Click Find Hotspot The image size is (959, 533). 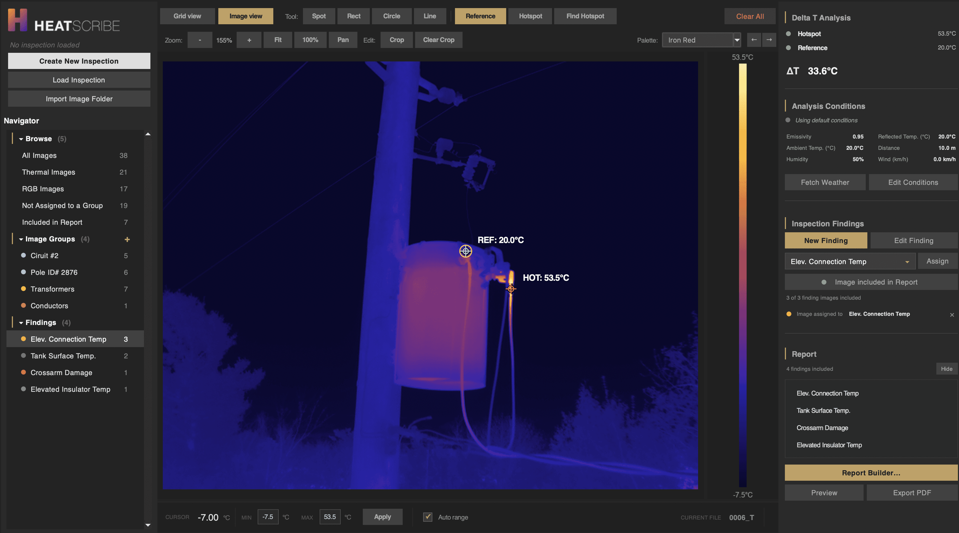[585, 16]
